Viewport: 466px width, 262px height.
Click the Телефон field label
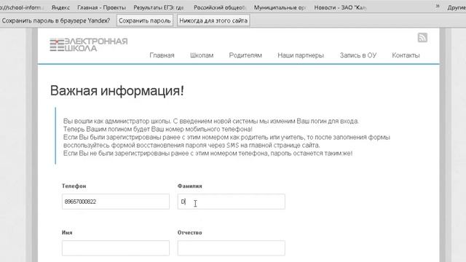pos(74,186)
